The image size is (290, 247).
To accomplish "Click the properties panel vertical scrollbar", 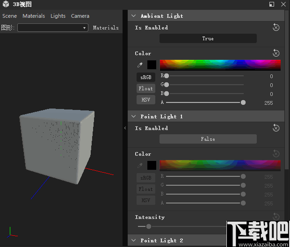I will pyautogui.click(x=287, y=89).
